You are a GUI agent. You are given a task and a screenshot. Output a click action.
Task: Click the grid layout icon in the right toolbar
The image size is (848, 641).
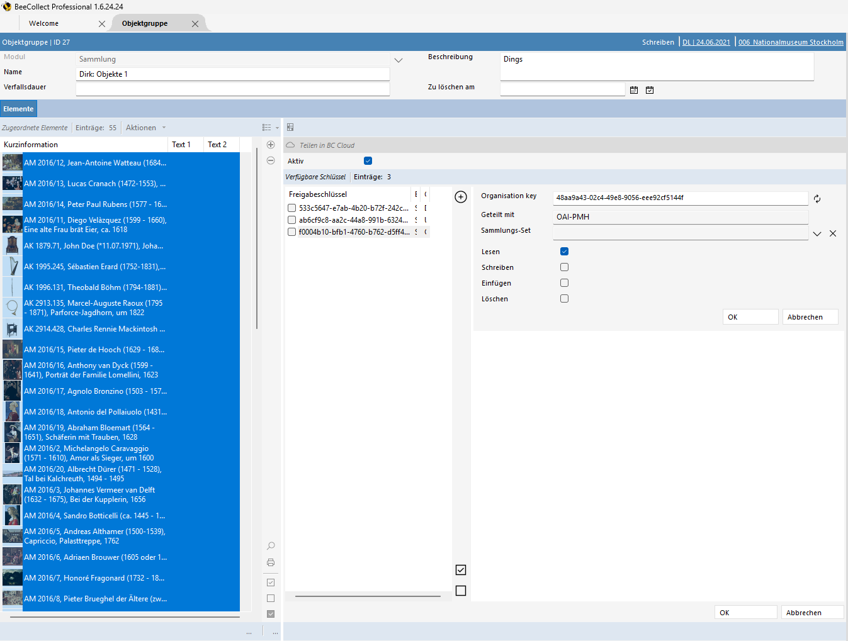290,127
